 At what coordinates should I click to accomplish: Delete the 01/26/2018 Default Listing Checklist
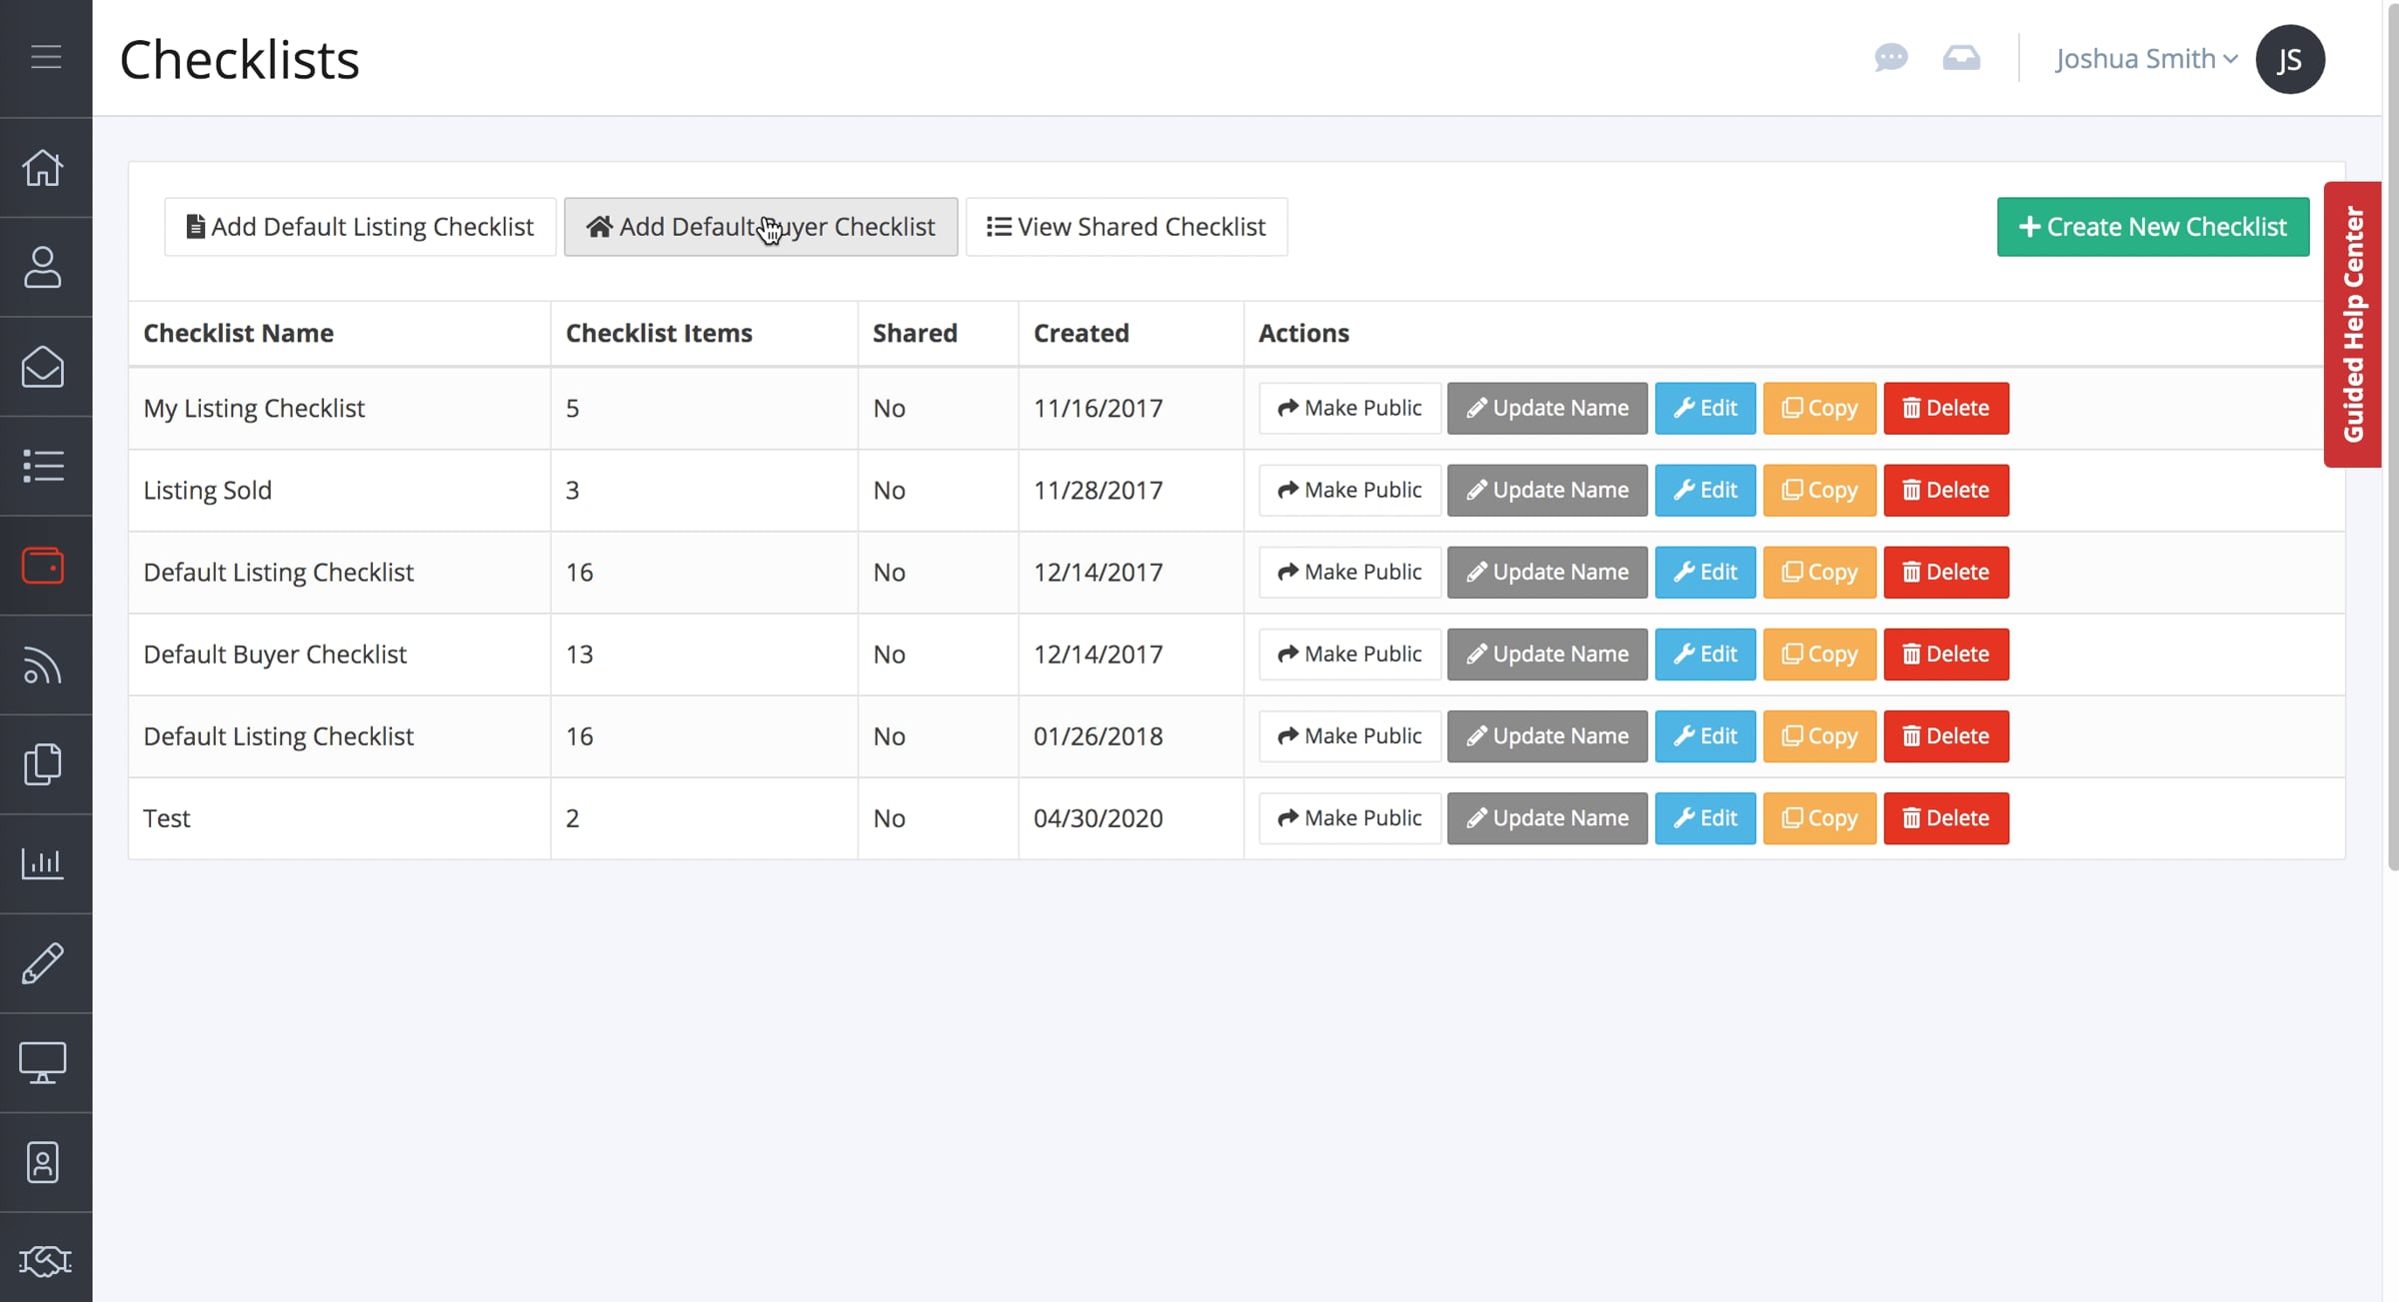pos(1946,735)
